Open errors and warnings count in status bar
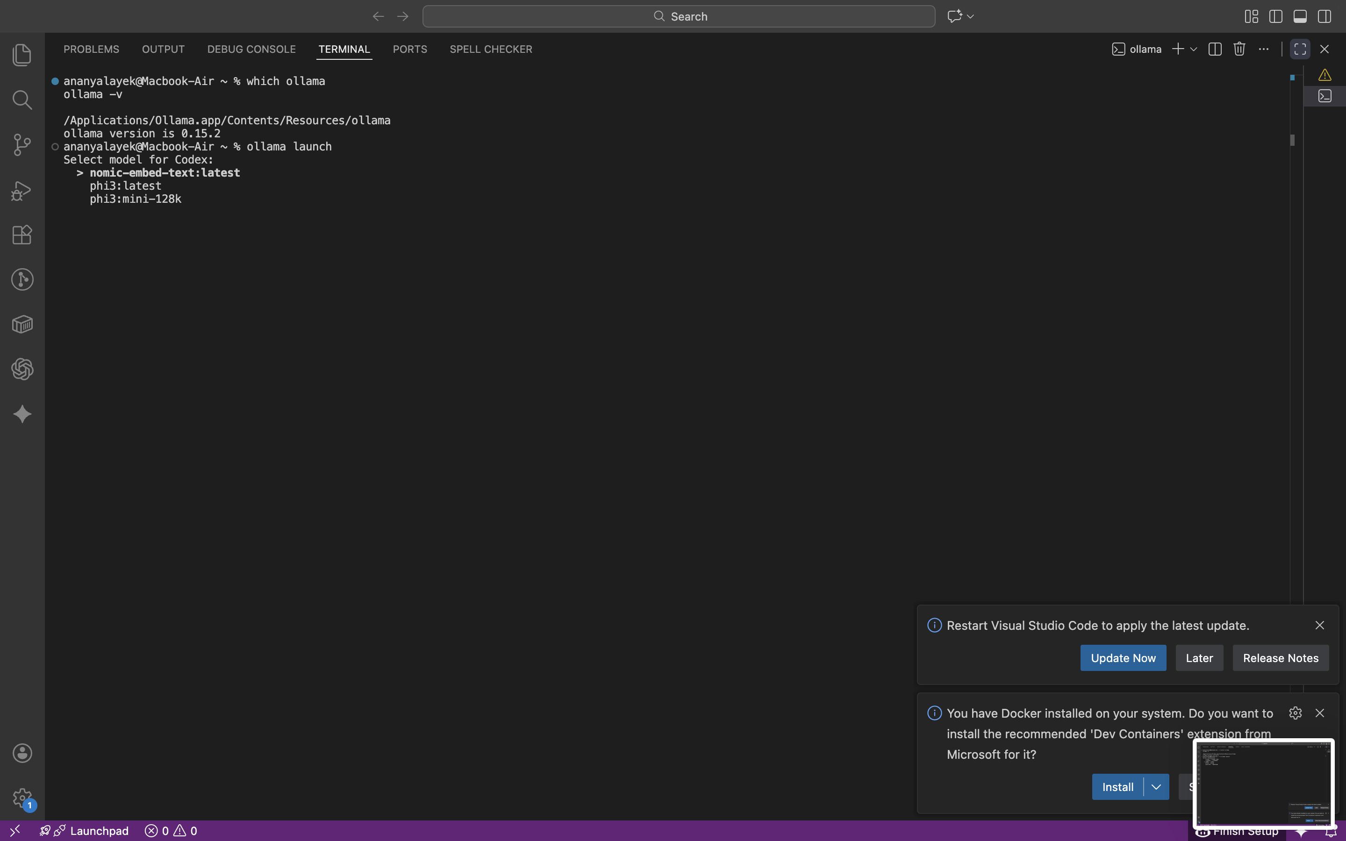The width and height of the screenshot is (1346, 841). (171, 830)
